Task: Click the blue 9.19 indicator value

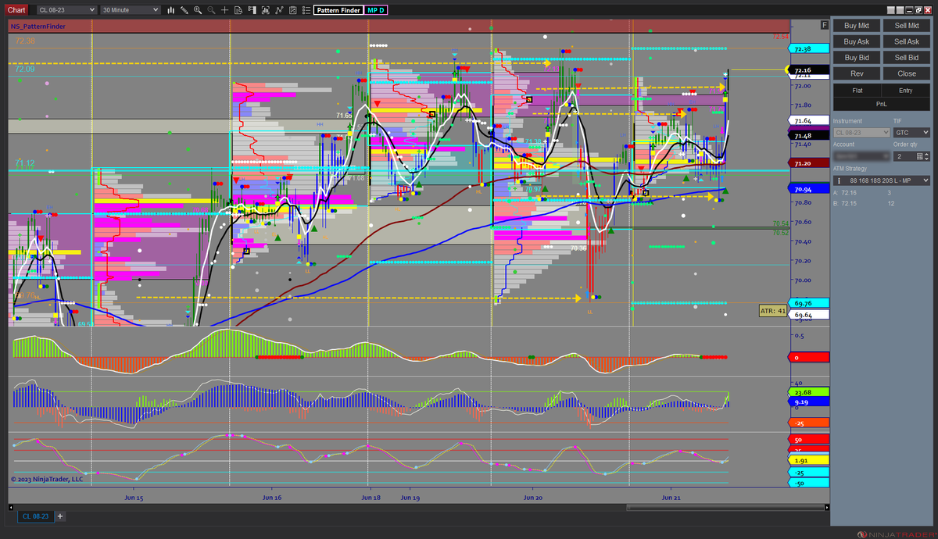Action: pos(809,401)
